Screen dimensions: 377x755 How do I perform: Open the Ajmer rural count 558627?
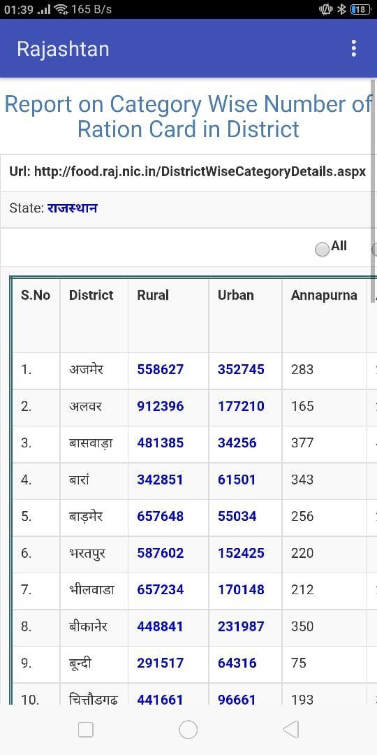160,369
